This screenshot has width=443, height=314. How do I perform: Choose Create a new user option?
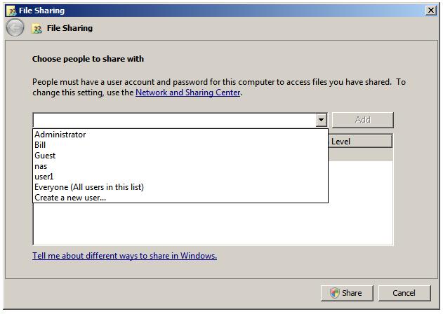[x=70, y=198]
